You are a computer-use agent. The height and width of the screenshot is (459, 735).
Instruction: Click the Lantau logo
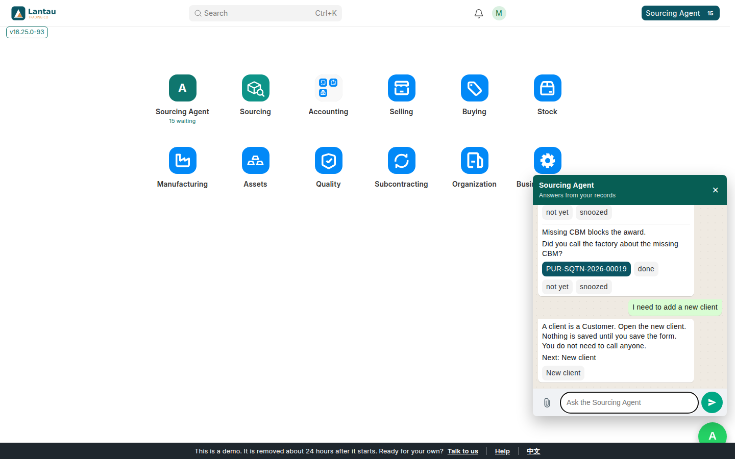pyautogui.click(x=34, y=13)
